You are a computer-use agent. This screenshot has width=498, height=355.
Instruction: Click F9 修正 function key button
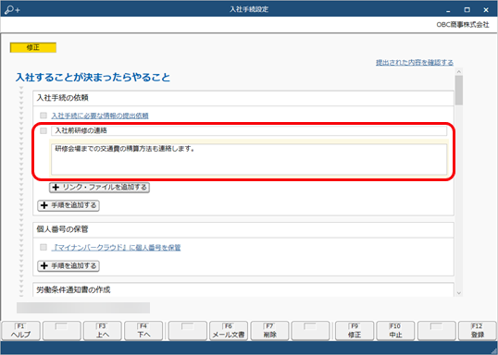[355, 331]
